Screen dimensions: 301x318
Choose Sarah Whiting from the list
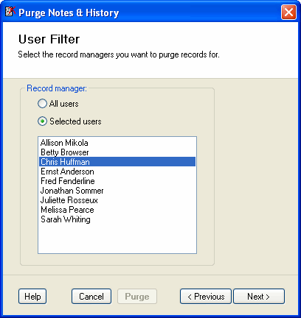point(117,219)
